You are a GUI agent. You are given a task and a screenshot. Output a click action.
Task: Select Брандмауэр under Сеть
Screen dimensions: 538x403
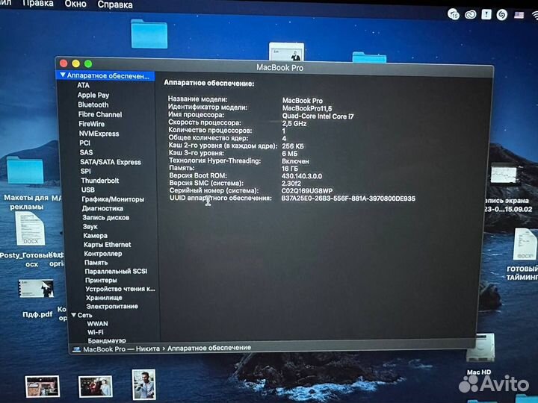(107, 340)
